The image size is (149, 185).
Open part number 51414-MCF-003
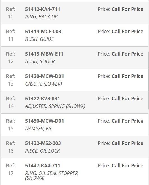click(x=43, y=32)
